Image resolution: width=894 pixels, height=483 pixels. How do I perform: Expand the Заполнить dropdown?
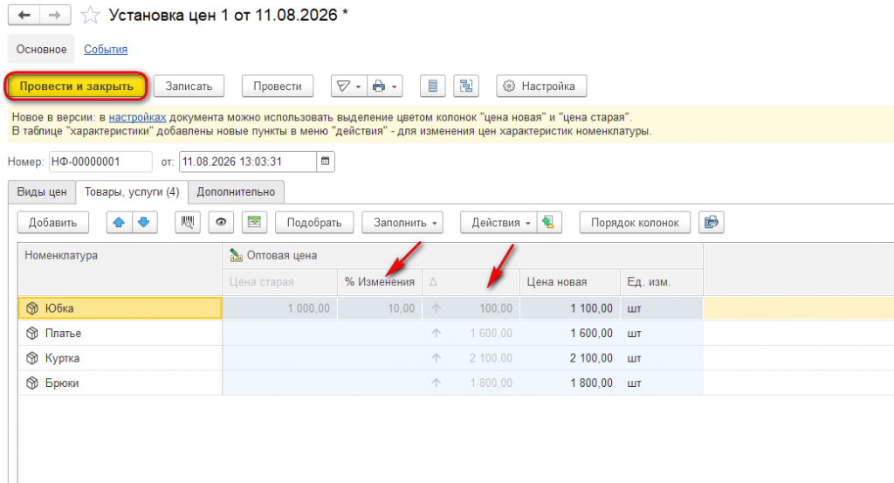tap(402, 223)
